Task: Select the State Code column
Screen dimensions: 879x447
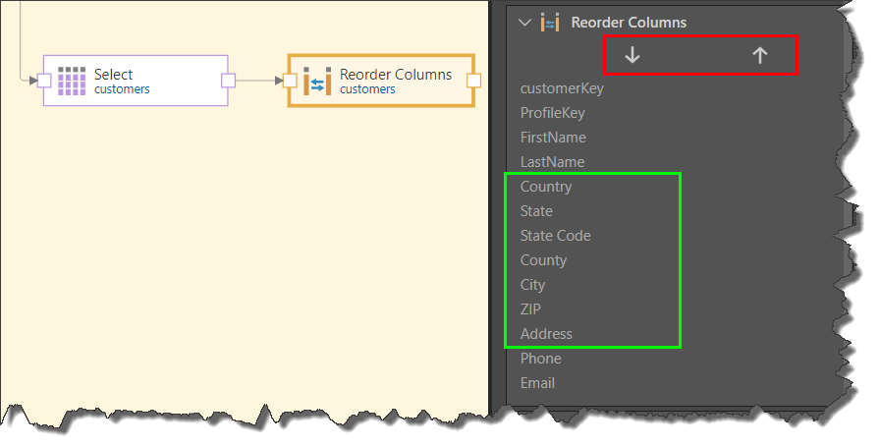Action: click(x=555, y=236)
